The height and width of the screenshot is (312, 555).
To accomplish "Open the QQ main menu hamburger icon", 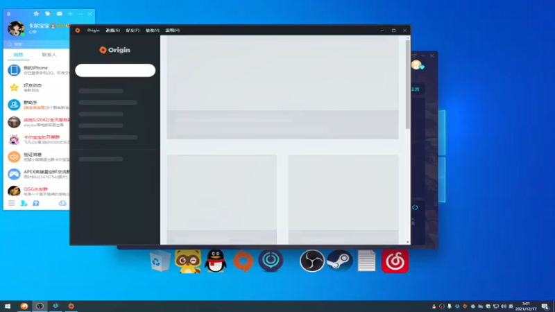I will tap(12, 203).
